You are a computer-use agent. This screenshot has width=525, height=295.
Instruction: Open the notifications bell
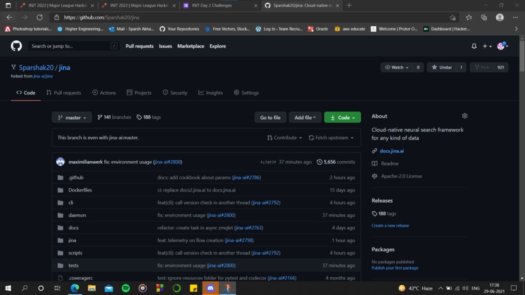474,46
